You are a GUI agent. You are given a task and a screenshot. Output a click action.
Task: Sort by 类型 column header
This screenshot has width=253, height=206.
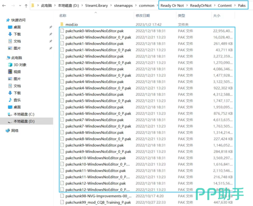click(181, 16)
